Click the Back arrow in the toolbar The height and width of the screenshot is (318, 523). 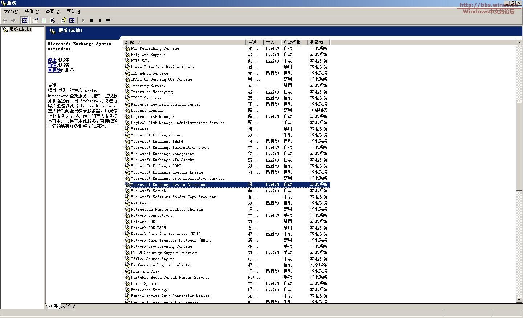click(5, 20)
